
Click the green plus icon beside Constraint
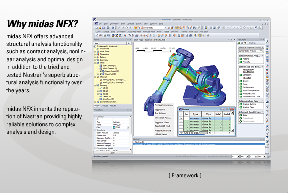(x=241, y=75)
